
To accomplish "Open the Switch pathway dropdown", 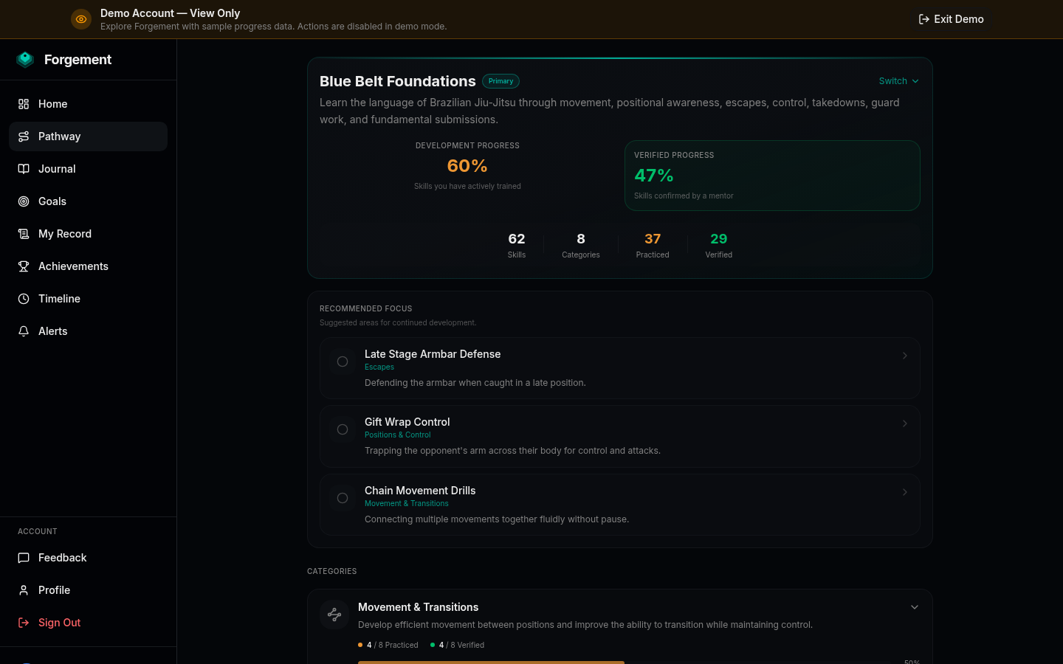I will pos(899,81).
